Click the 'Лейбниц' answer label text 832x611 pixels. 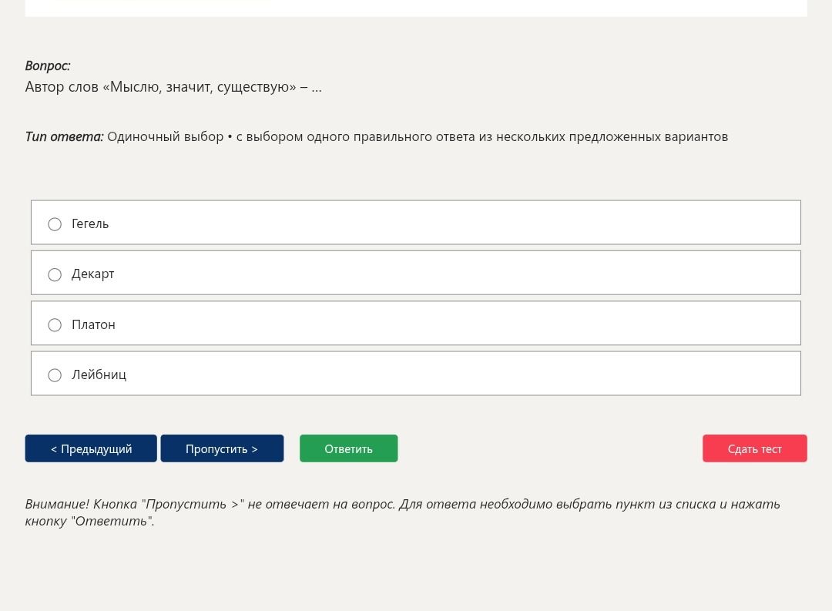pyautogui.click(x=99, y=374)
